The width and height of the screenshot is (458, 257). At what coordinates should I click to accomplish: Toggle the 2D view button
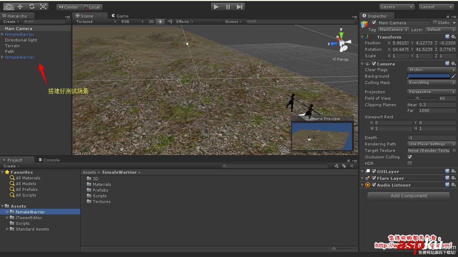point(151,22)
